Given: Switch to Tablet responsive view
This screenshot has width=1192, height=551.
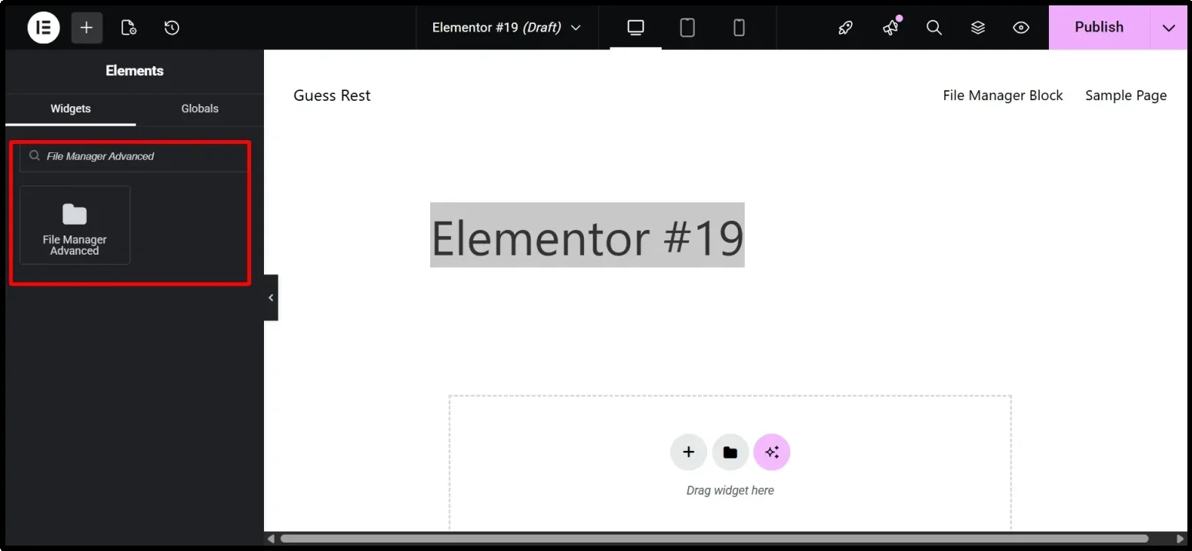Looking at the screenshot, I should 686,27.
